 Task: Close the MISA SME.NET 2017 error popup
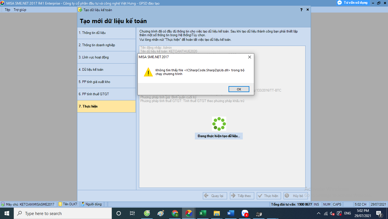pyautogui.click(x=250, y=57)
